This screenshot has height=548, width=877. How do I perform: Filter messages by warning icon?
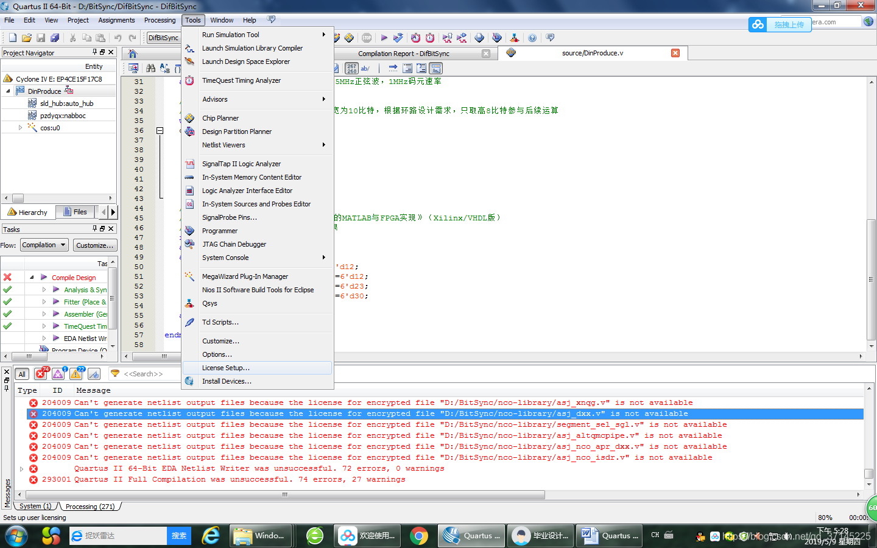pyautogui.click(x=77, y=373)
